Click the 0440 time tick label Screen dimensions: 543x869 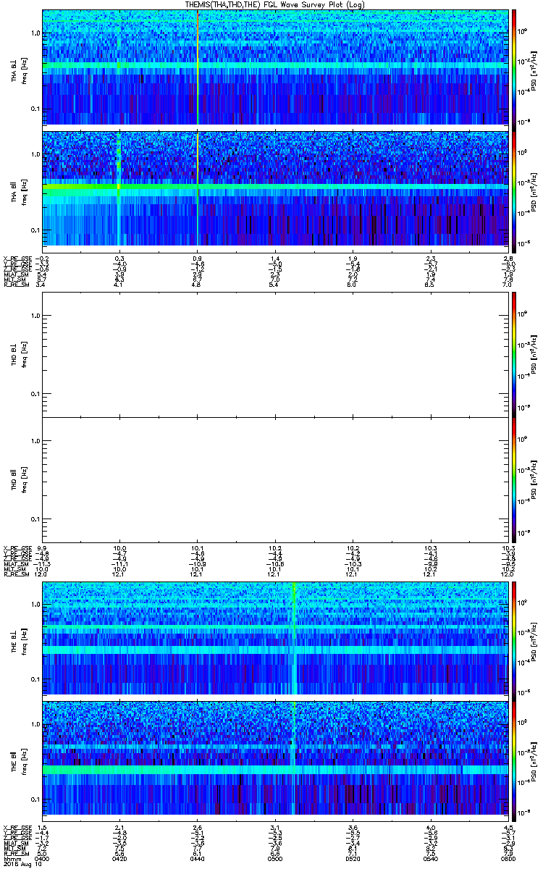click(x=198, y=857)
